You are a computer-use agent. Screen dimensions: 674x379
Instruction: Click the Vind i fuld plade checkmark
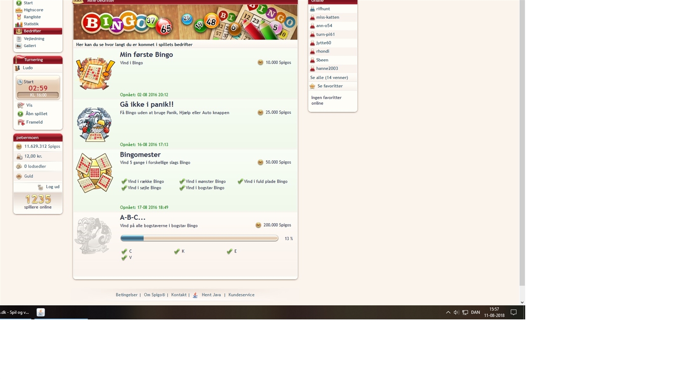[x=240, y=181]
